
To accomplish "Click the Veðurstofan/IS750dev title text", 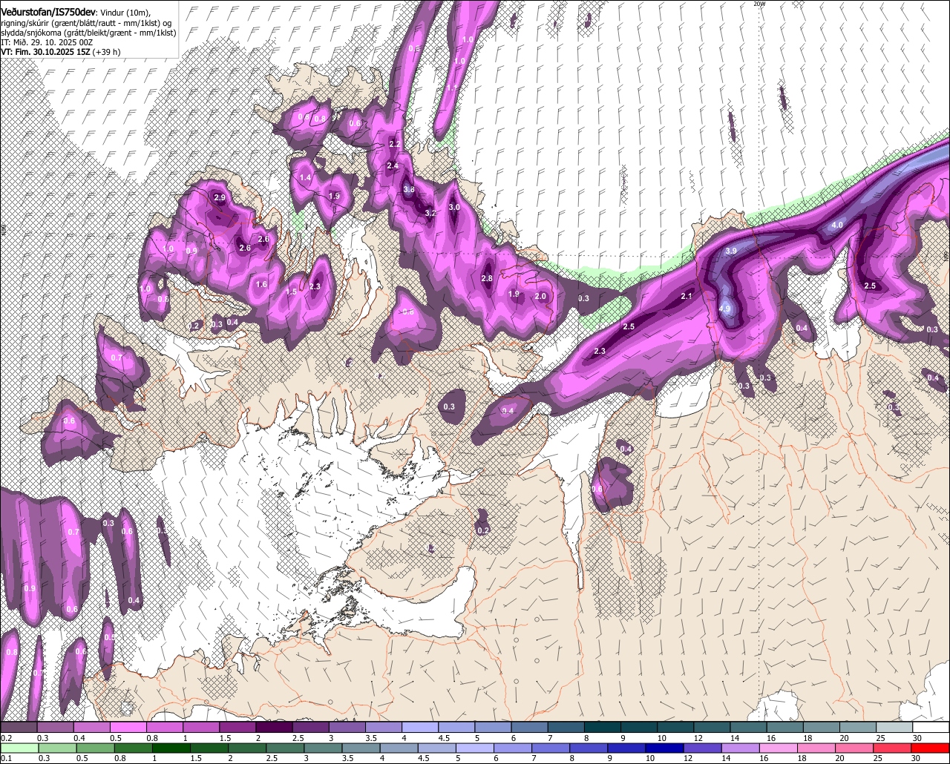I will pos(48,11).
